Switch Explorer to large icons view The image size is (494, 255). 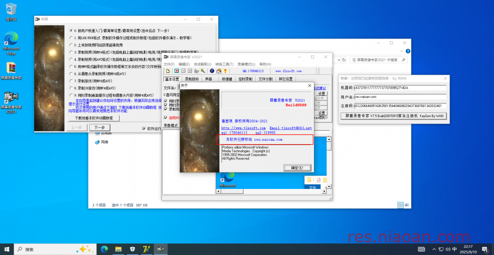click(407, 205)
